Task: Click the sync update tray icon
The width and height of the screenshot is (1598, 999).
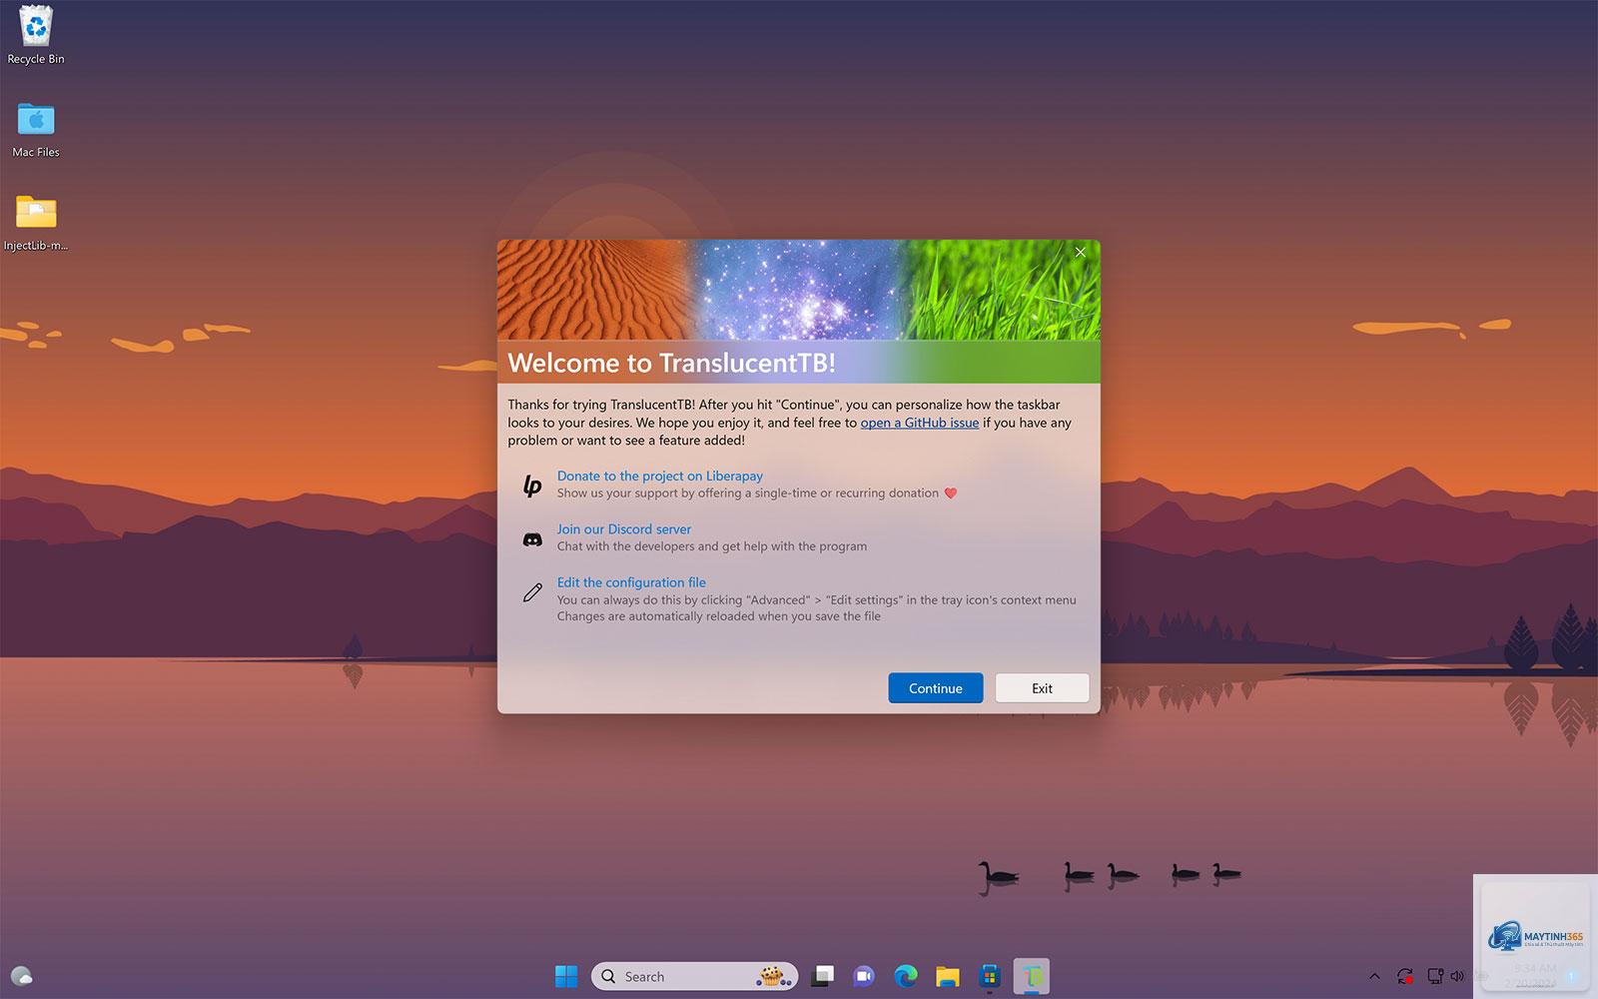Action: pos(1405,976)
